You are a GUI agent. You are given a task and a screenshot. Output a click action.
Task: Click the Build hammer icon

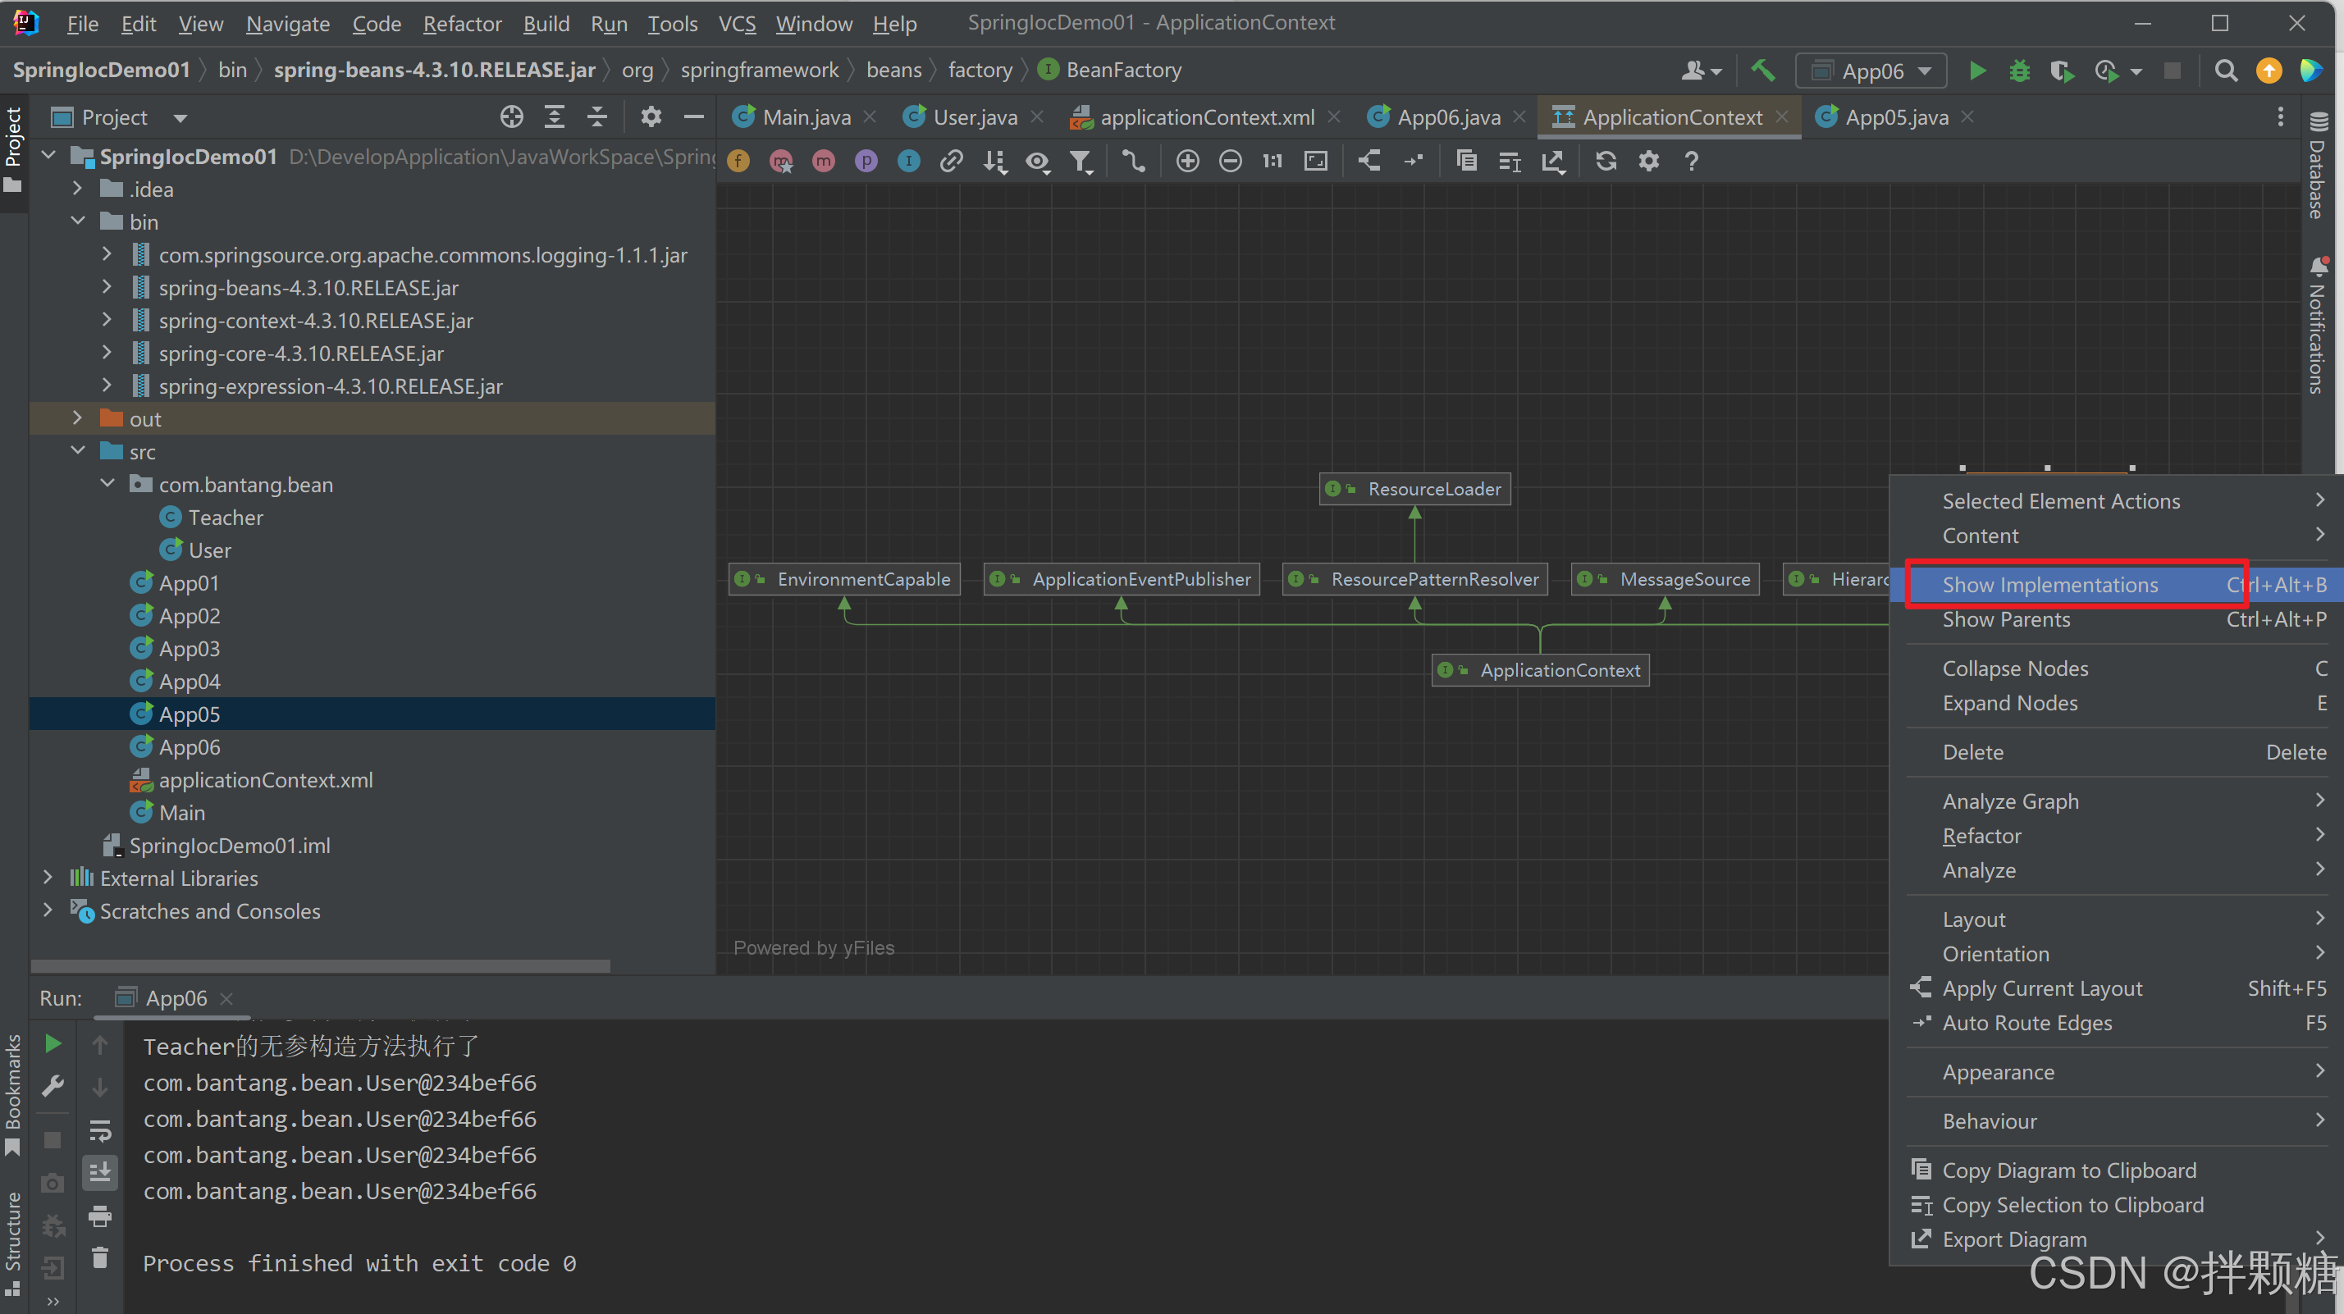(1762, 71)
